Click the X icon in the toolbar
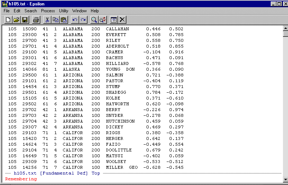Screen dimensions: 288x185 coord(122,20)
